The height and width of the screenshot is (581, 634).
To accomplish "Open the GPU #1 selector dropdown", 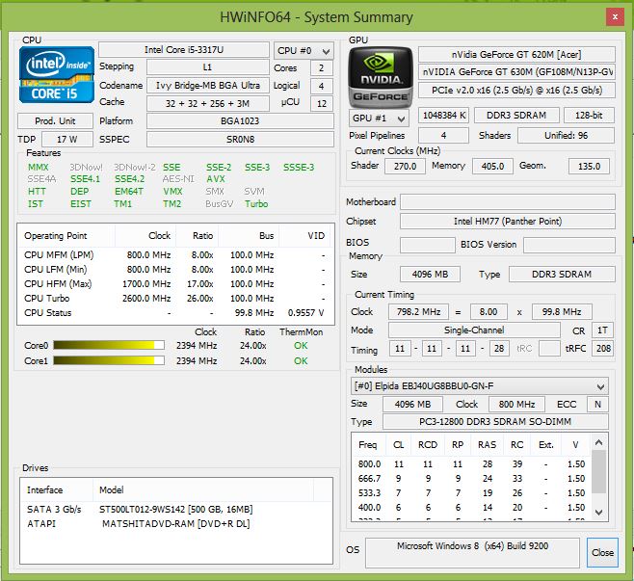I will pyautogui.click(x=379, y=119).
